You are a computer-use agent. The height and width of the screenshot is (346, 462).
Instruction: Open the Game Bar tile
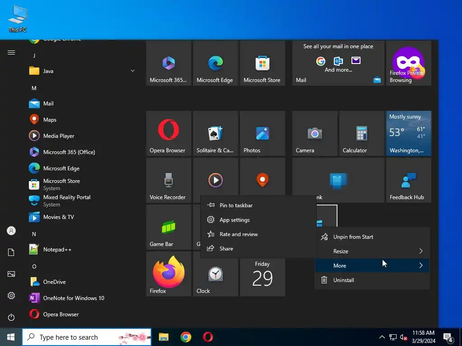coord(169,227)
